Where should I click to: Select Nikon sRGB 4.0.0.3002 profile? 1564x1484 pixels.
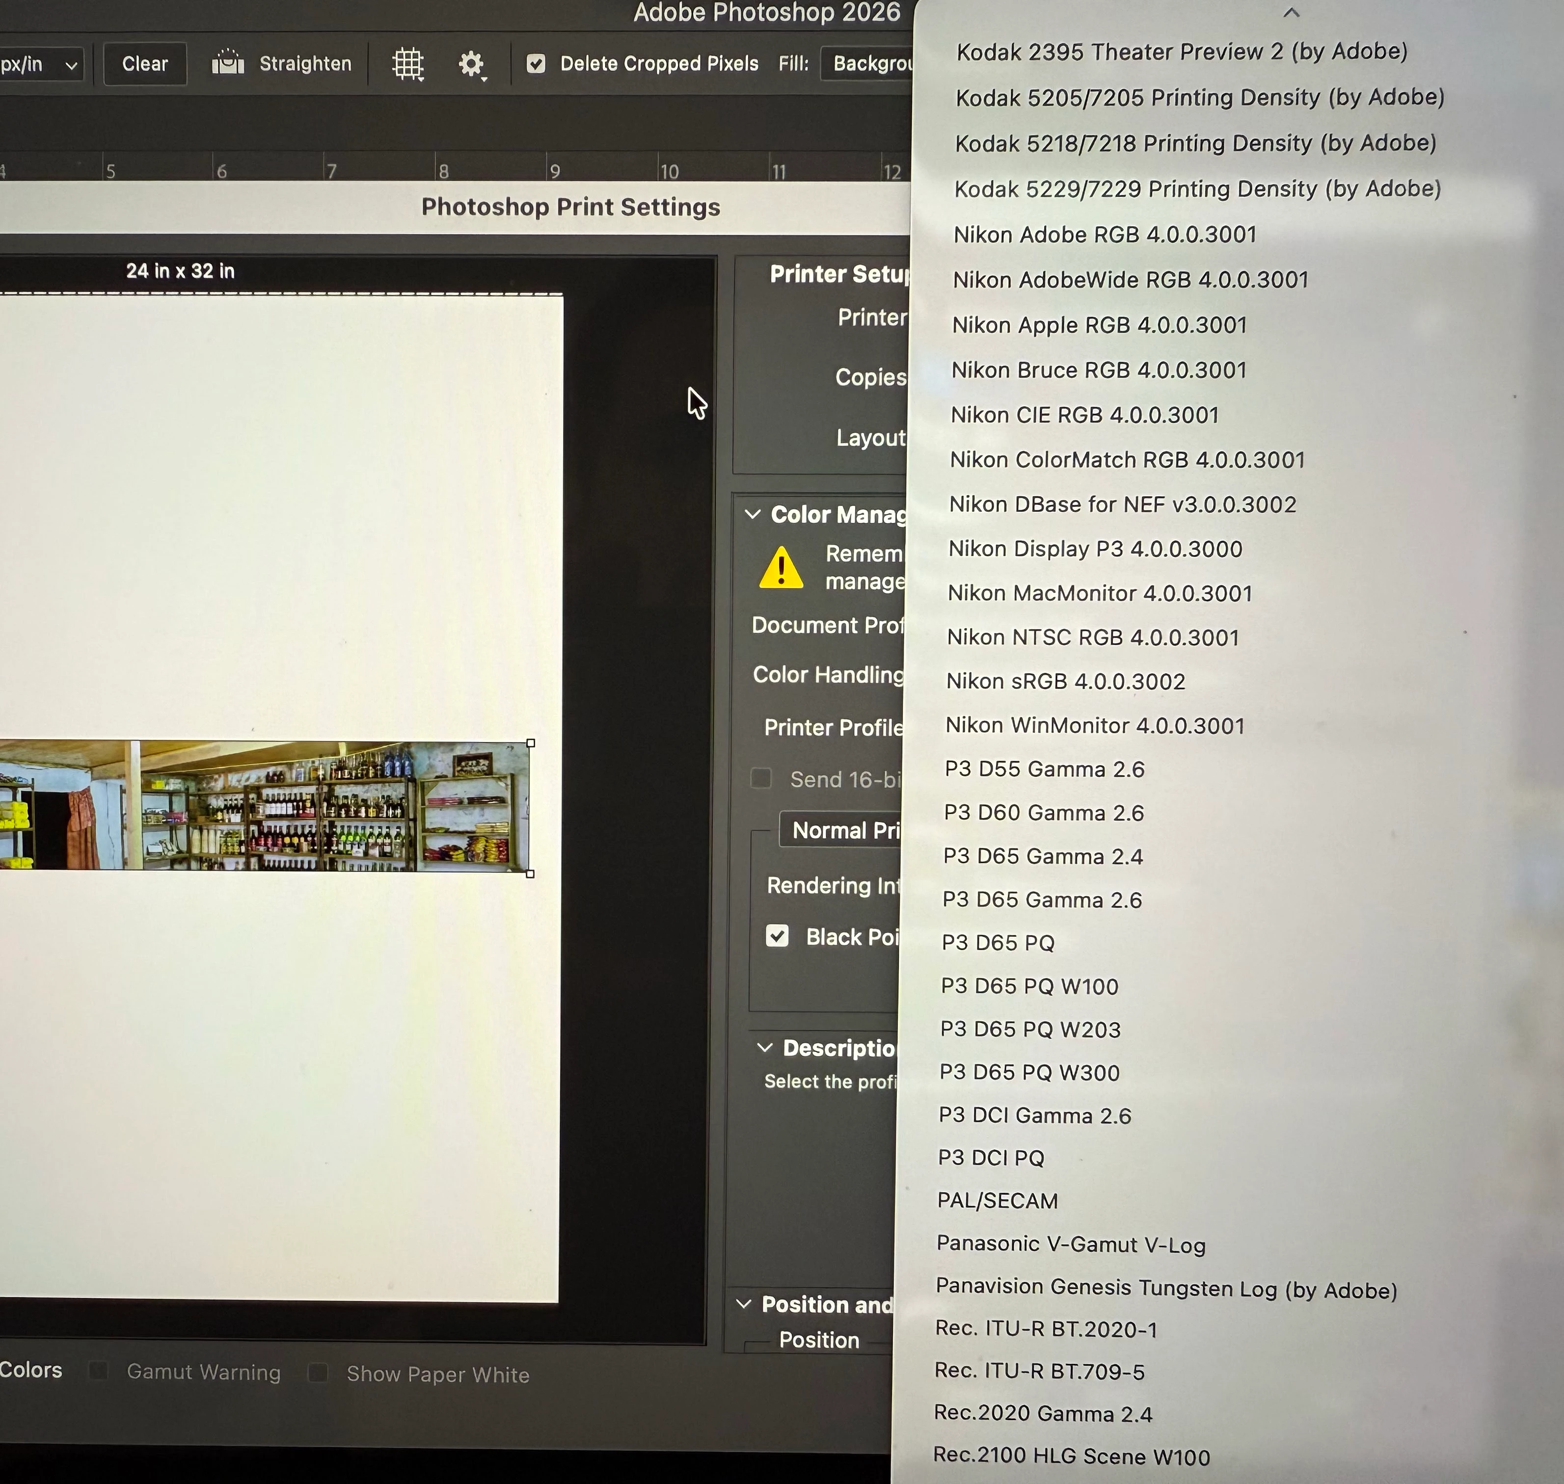1065,681
